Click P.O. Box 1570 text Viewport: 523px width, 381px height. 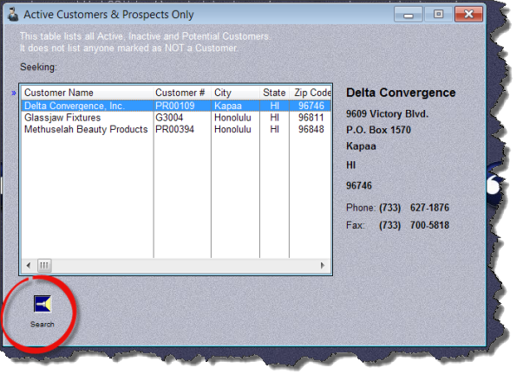click(378, 130)
